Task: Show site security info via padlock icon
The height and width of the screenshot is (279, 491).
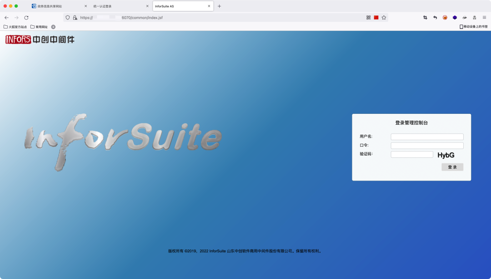Action: click(75, 18)
